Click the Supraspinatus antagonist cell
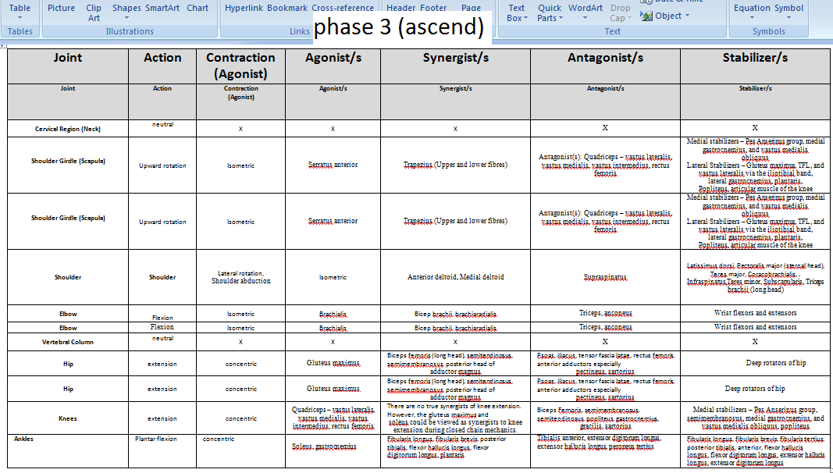The image size is (833, 473). (x=605, y=277)
